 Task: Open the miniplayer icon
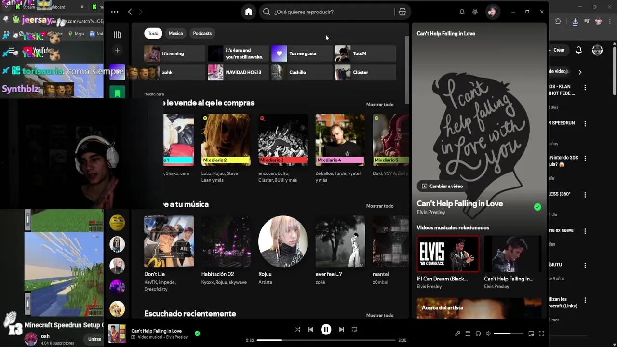[531, 334]
